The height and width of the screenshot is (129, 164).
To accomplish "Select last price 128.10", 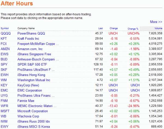I will [98, 64].
